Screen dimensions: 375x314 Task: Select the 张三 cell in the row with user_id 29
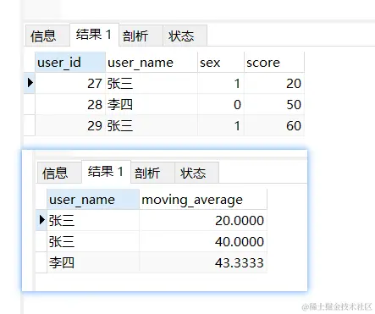coord(152,125)
